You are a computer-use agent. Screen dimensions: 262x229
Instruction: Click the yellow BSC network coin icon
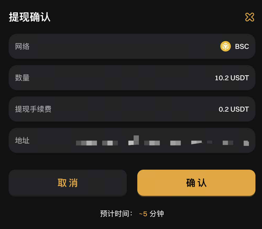click(225, 46)
